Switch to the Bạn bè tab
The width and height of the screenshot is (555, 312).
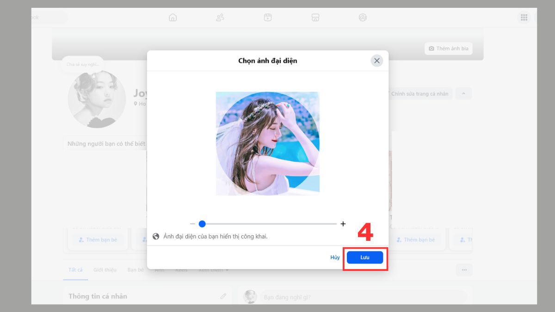pyautogui.click(x=136, y=269)
